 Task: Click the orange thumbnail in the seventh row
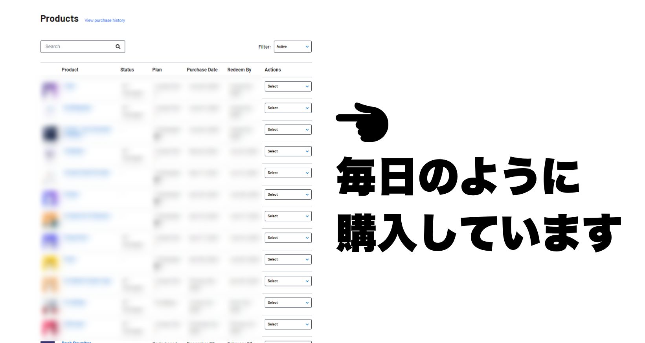point(50,220)
